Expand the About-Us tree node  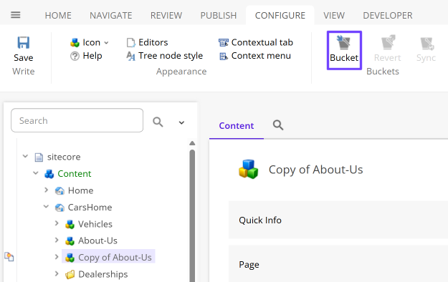coord(57,240)
